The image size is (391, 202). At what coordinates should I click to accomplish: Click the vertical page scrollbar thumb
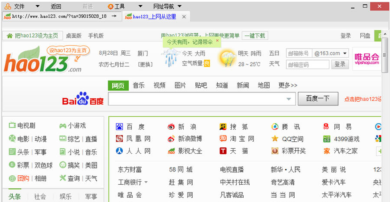[x=385, y=55]
